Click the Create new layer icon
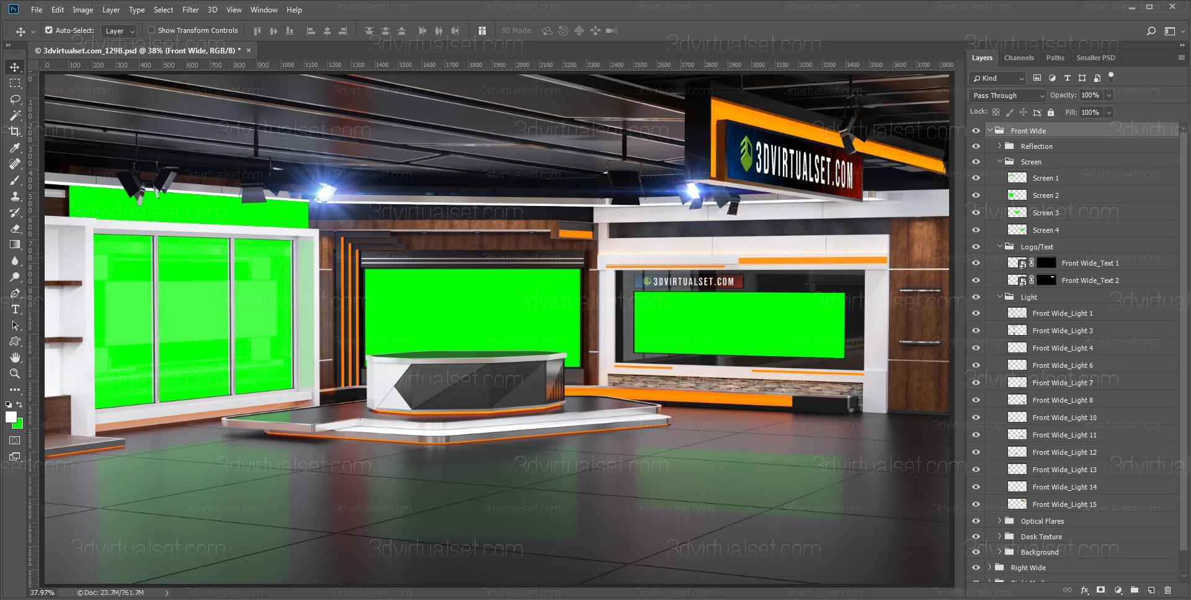 tap(1151, 590)
